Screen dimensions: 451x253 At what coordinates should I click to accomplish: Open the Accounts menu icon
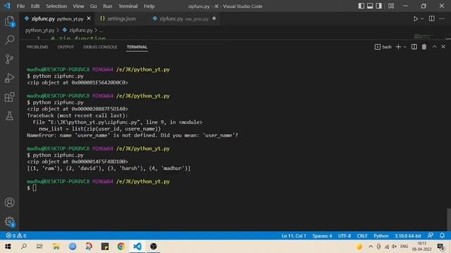[9, 202]
